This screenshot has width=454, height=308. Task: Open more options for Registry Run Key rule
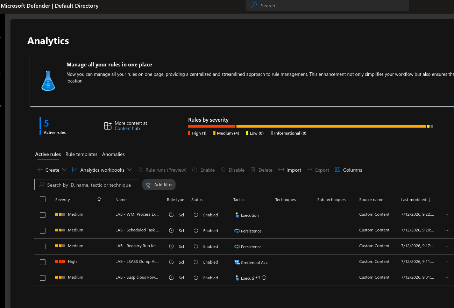coord(447,246)
